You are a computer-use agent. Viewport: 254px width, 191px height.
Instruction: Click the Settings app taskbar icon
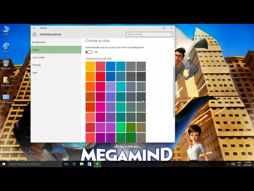point(97,164)
